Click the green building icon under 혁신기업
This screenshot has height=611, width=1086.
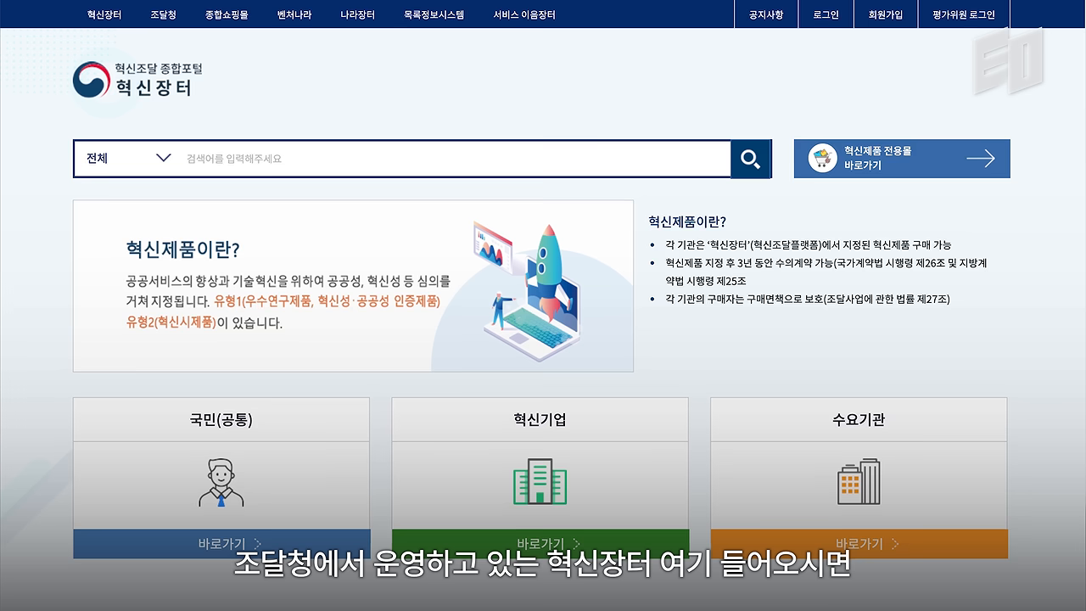point(540,482)
